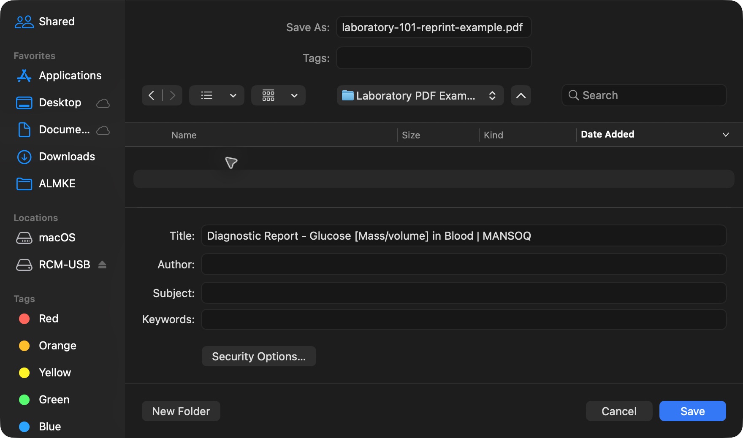This screenshot has height=438, width=743.
Task: Focus the Search field
Action: (644, 95)
